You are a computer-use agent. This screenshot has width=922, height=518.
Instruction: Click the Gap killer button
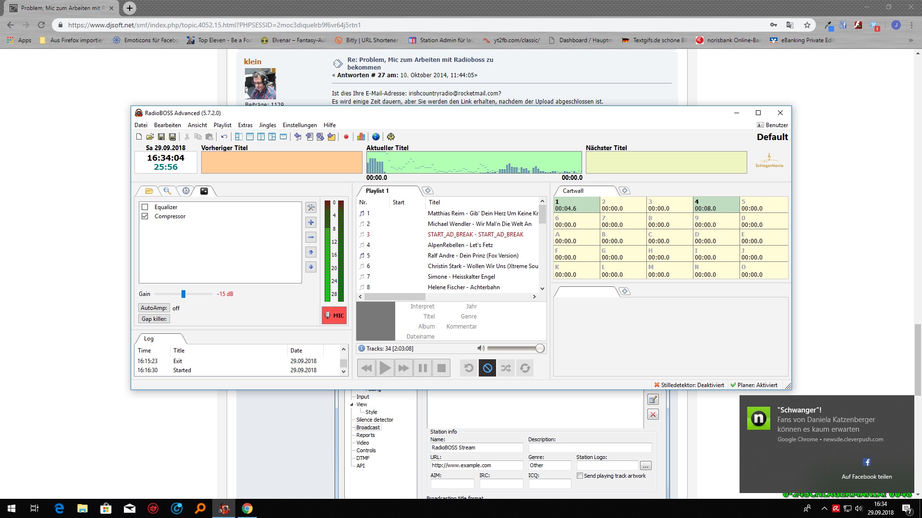(154, 319)
